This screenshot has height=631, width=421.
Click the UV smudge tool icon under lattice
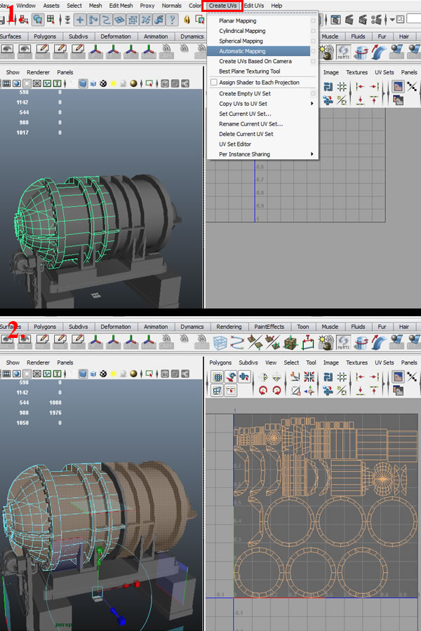218,391
